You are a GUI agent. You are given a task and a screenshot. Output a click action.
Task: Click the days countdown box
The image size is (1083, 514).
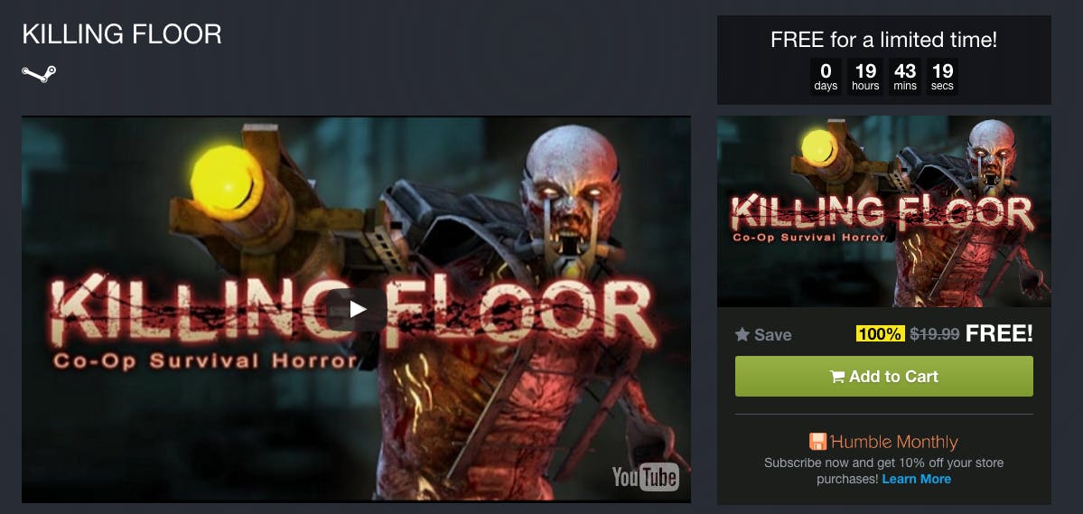coord(826,76)
